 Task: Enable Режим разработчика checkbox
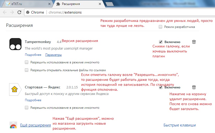point(160,27)
